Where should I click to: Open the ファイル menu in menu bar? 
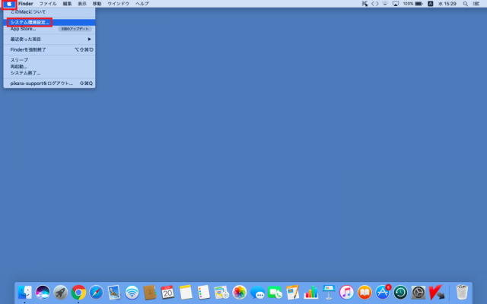[x=48, y=4]
